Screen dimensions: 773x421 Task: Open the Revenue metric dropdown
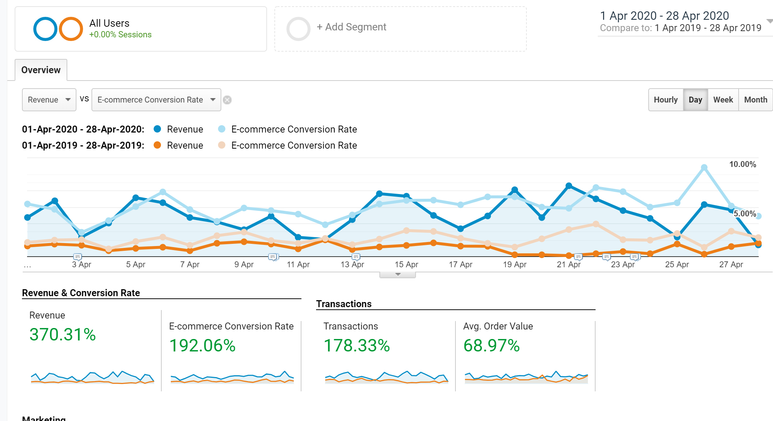click(x=49, y=100)
